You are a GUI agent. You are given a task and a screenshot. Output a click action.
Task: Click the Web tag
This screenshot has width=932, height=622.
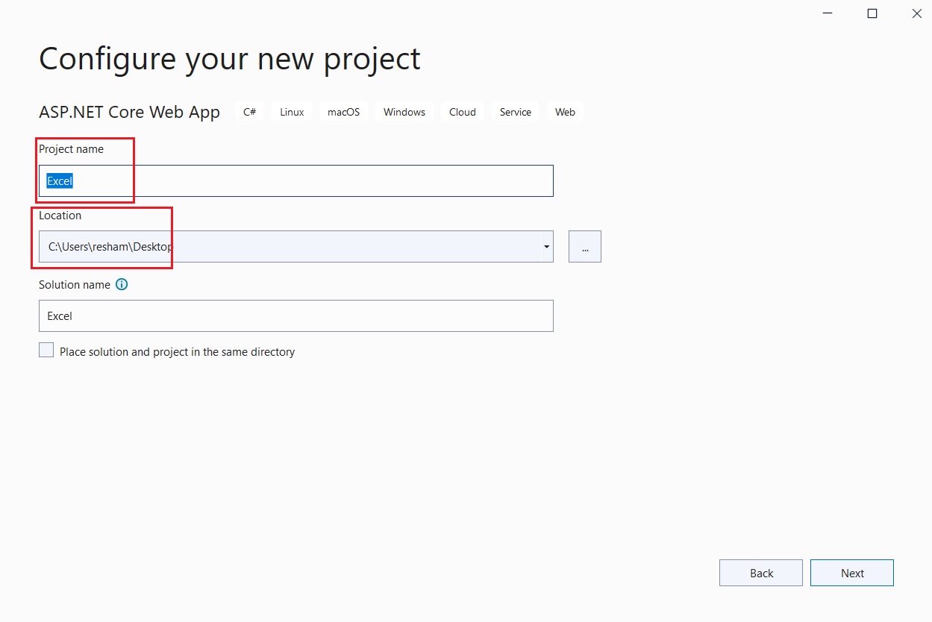[x=565, y=112]
